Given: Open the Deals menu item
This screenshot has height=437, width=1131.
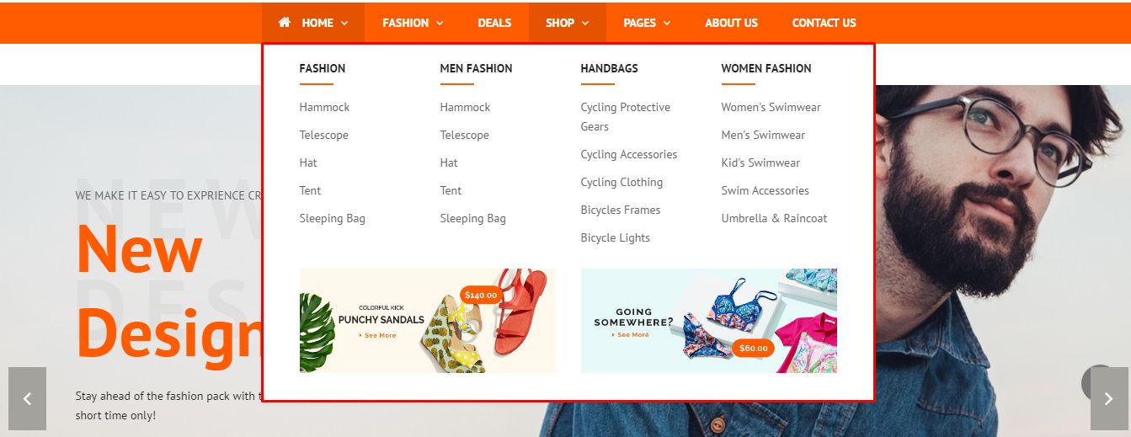Looking at the screenshot, I should click(494, 23).
